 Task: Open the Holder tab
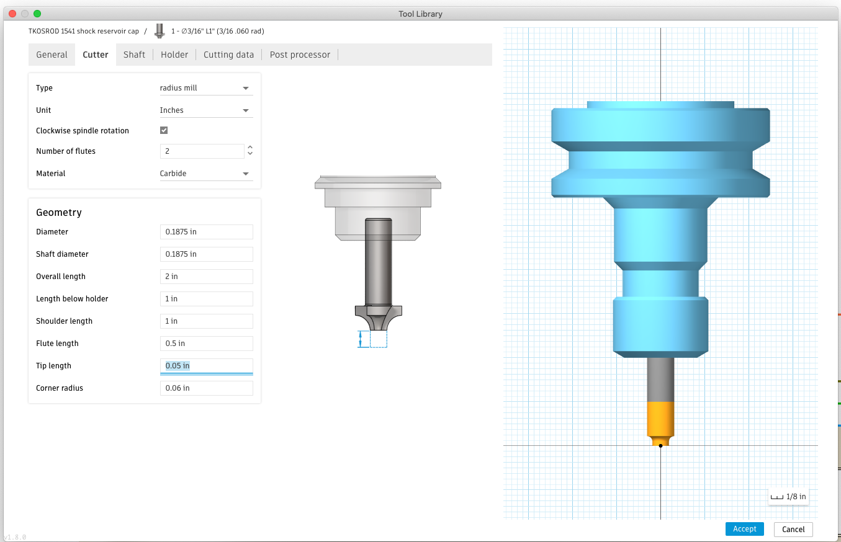tap(174, 54)
